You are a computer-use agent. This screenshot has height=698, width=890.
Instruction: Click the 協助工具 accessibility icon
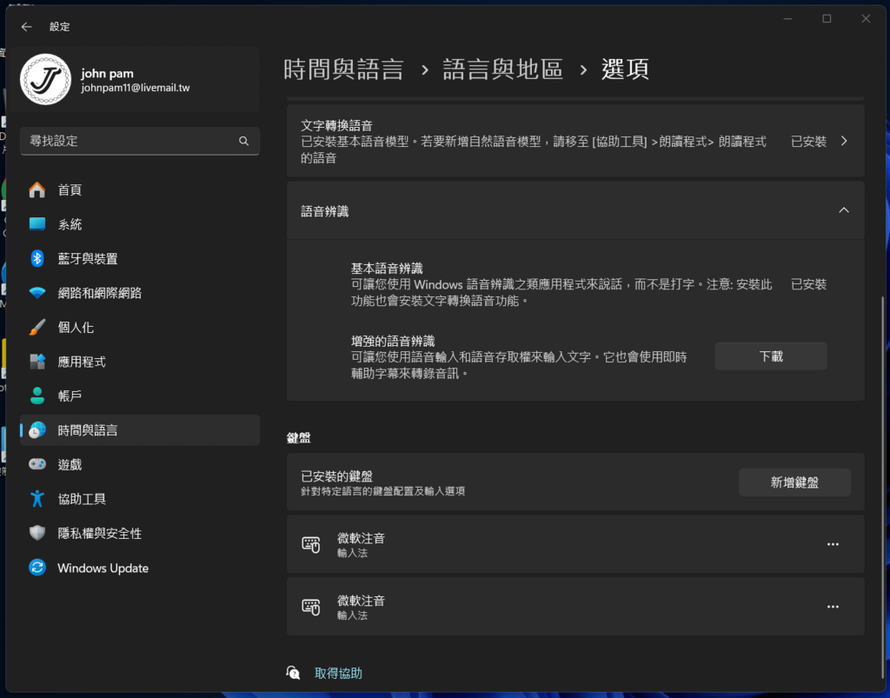(x=37, y=499)
